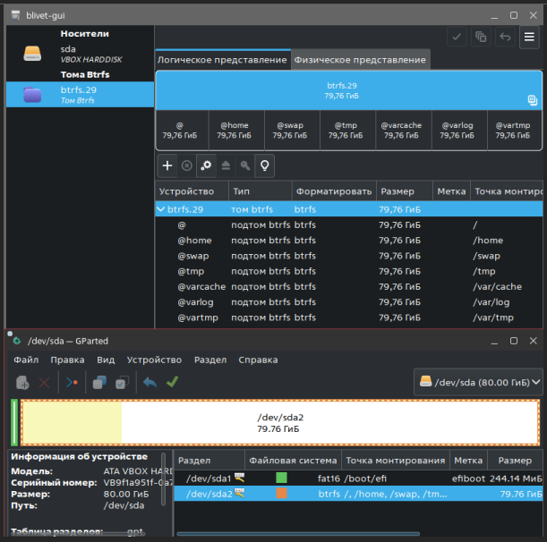
Task: Select /dev/sda2 graphical partition bar
Action: pyautogui.click(x=280, y=422)
